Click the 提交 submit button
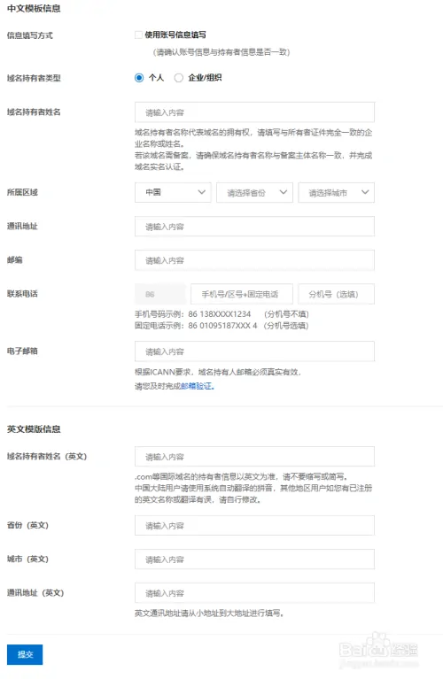 [x=25, y=654]
